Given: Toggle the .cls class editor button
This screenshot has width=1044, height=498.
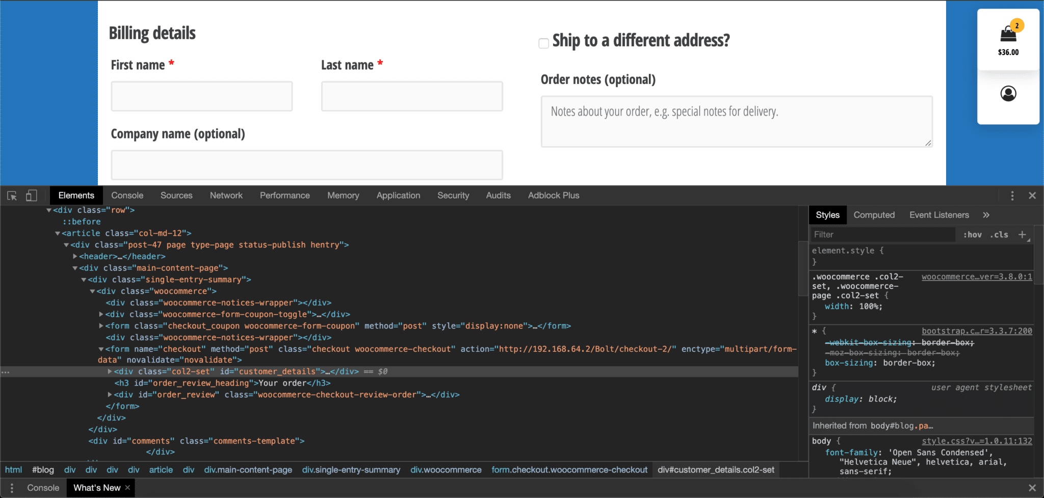Looking at the screenshot, I should [x=999, y=235].
